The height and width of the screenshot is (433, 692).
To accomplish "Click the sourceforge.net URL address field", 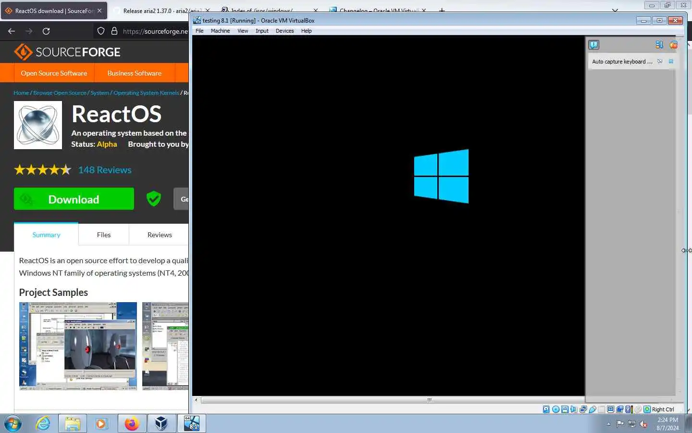I will (x=155, y=31).
